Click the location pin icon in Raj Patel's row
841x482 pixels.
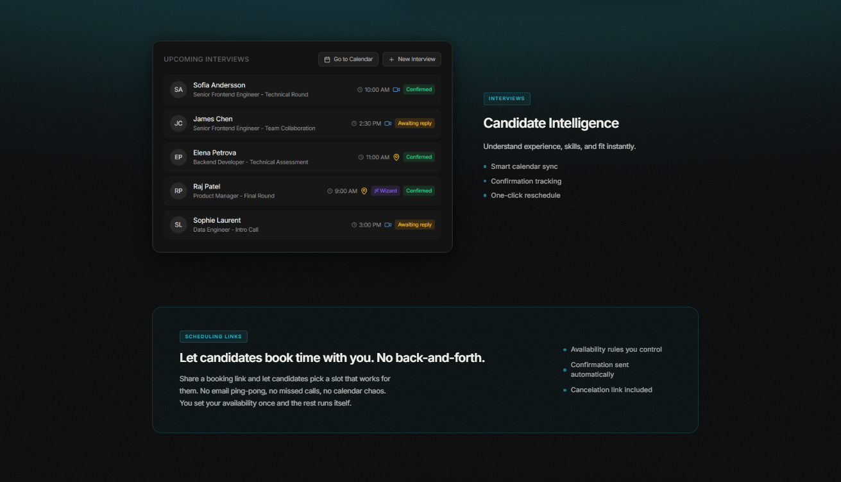[x=364, y=191]
